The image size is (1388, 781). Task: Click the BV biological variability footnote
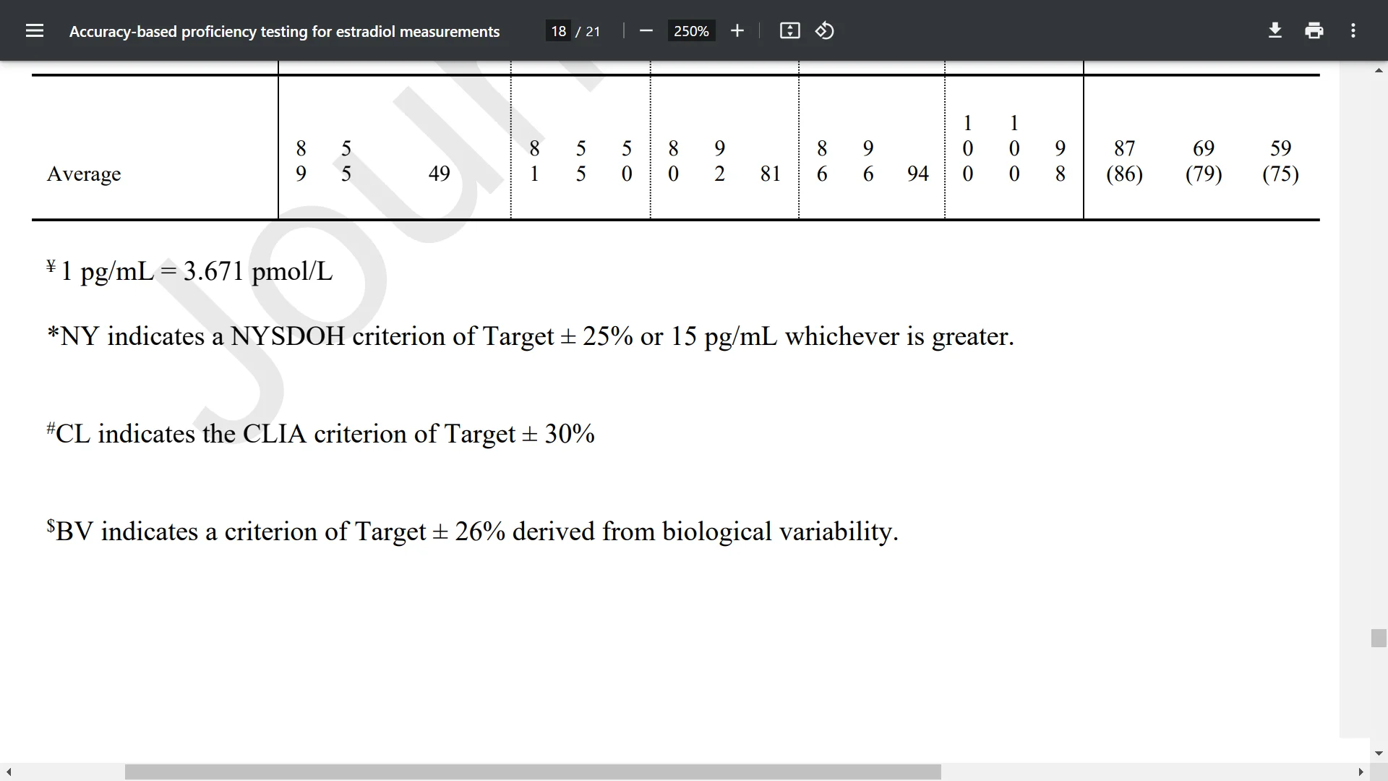point(472,532)
